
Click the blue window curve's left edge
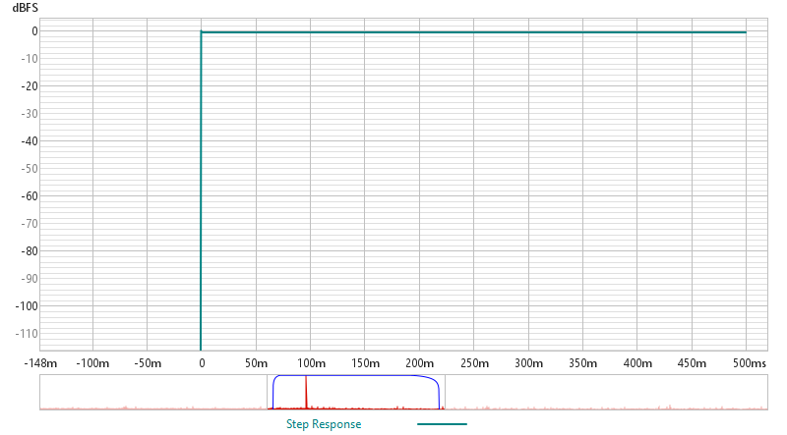[273, 391]
